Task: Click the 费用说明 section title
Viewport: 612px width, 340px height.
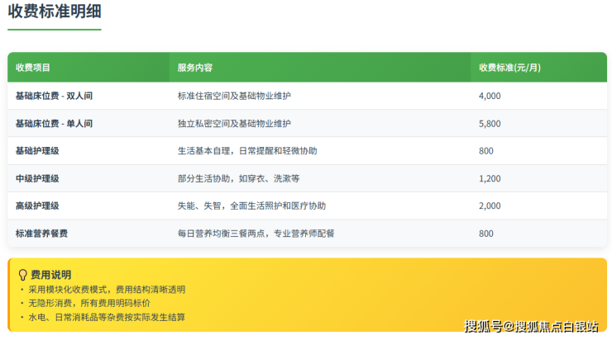Action: point(50,274)
